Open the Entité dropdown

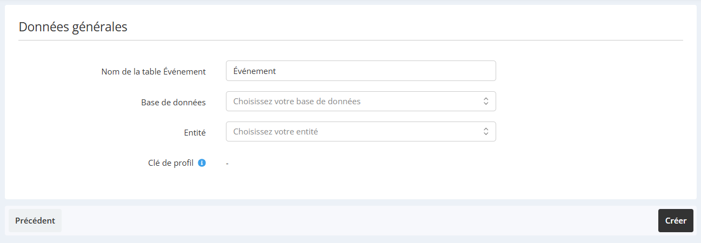pyautogui.click(x=360, y=131)
